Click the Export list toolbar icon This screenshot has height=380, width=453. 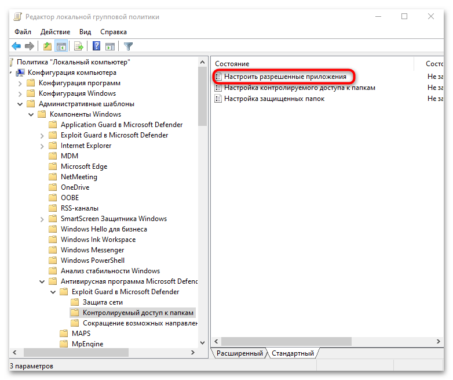(x=79, y=46)
